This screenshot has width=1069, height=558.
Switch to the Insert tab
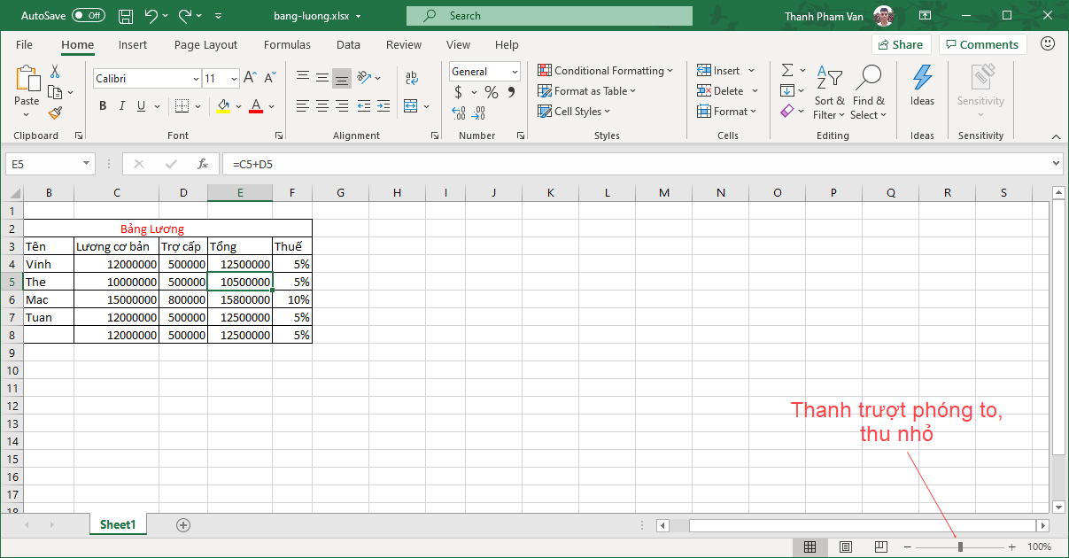coord(133,44)
